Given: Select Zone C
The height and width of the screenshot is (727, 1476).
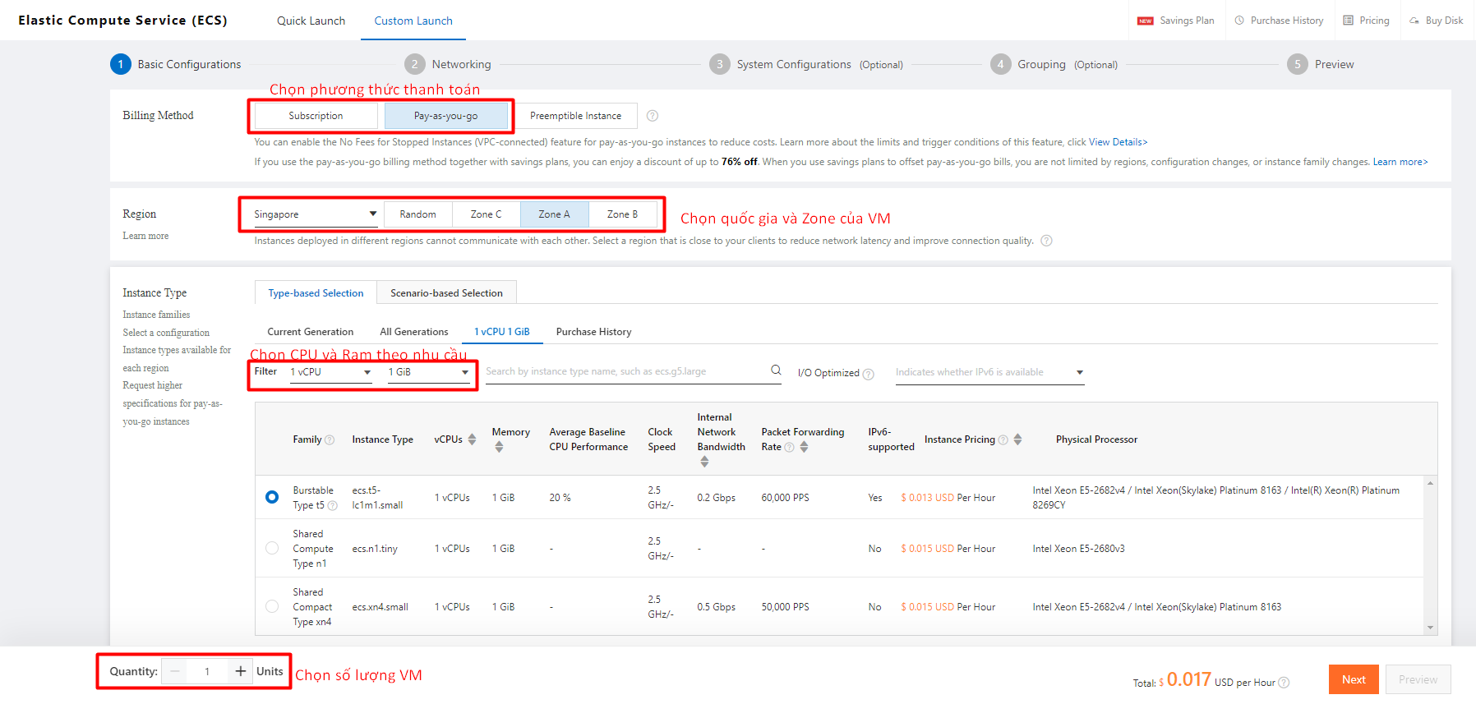Looking at the screenshot, I should click(486, 214).
